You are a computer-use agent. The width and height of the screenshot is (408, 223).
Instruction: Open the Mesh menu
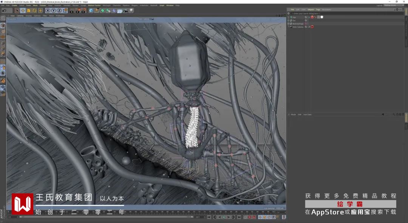(x=35, y=5)
